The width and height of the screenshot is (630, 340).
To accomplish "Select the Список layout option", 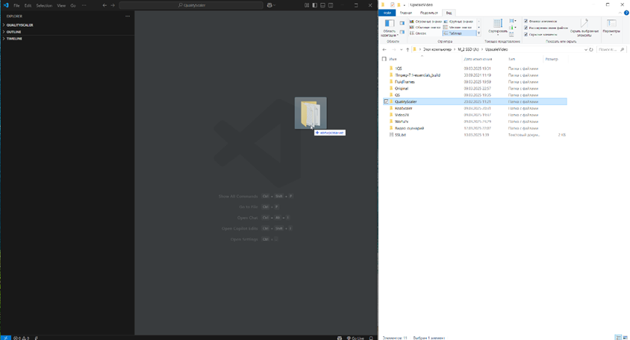I will click(425, 34).
